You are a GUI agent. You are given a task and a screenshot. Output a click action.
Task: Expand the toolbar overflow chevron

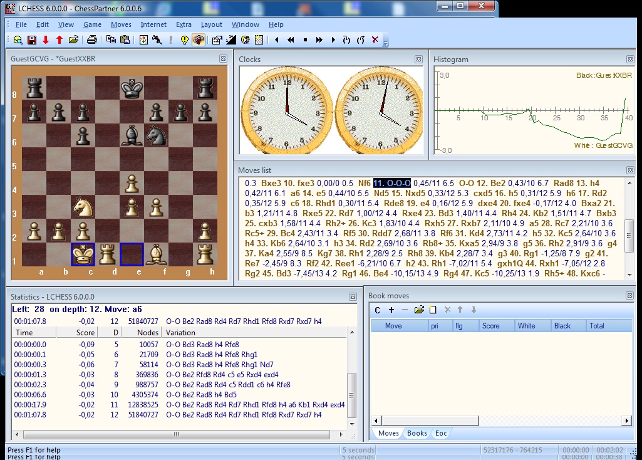click(x=386, y=44)
